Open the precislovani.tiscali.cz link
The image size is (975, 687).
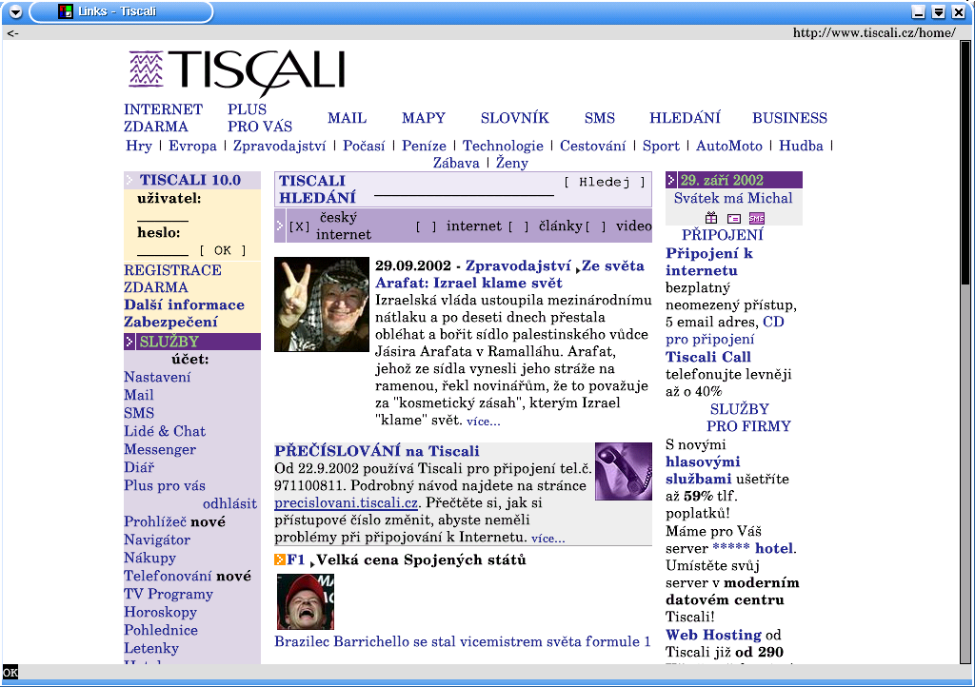pyautogui.click(x=347, y=502)
